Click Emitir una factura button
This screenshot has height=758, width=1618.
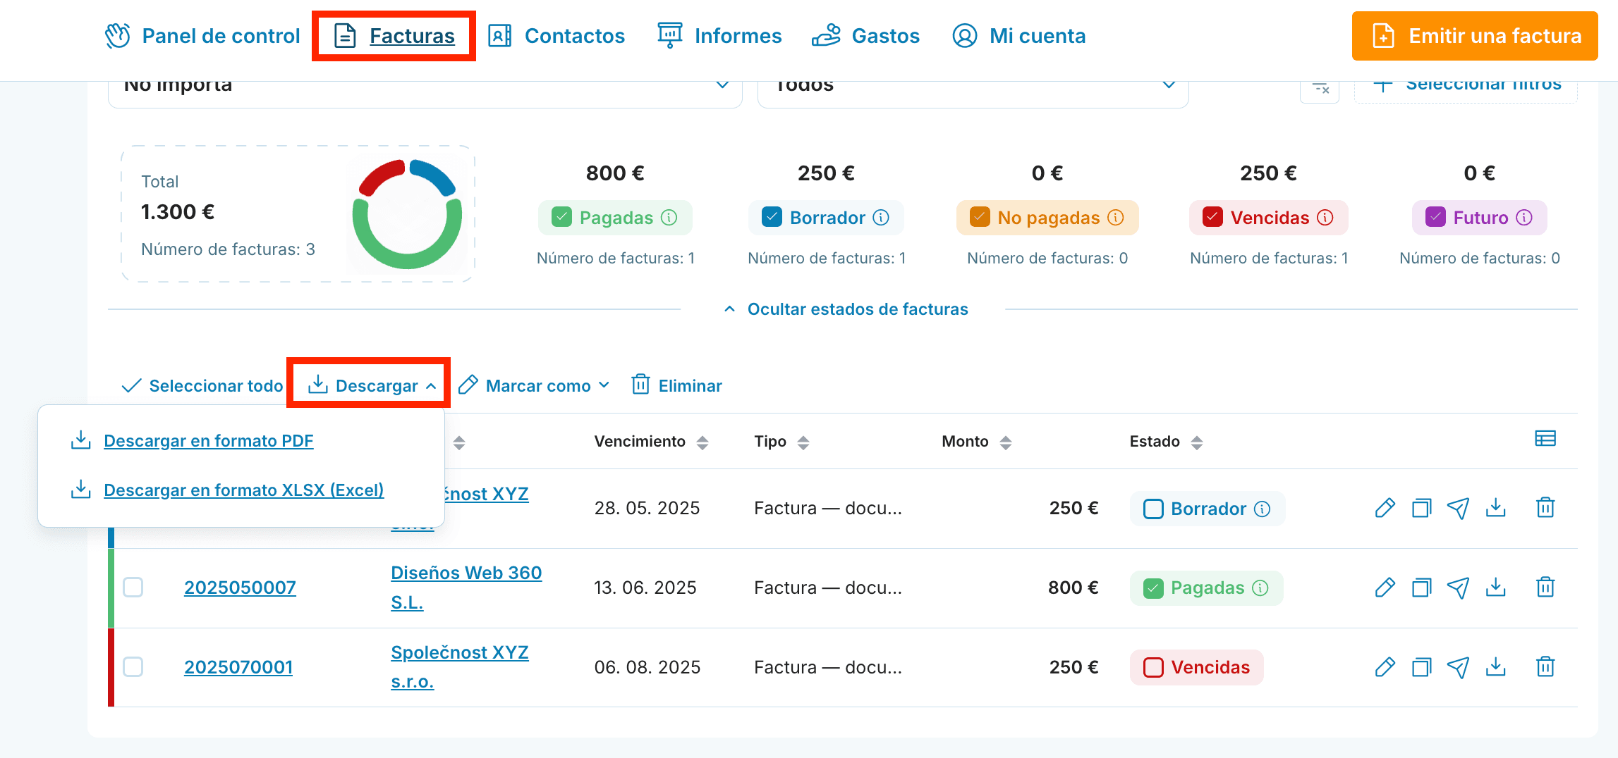(1475, 36)
